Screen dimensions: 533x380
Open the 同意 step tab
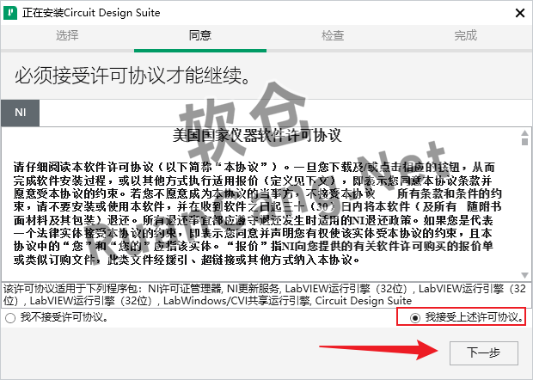pyautogui.click(x=199, y=36)
